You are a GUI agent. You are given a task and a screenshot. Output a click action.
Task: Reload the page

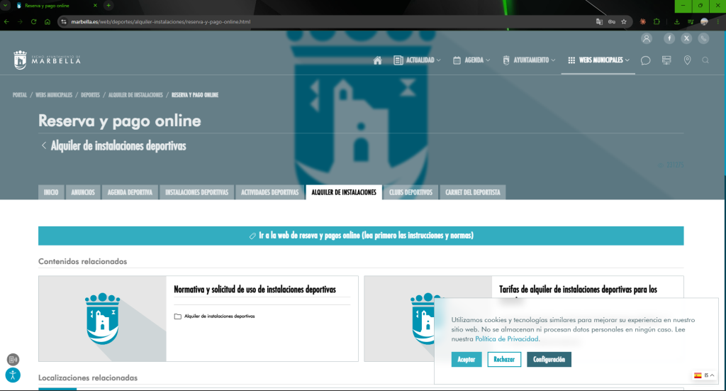33,22
